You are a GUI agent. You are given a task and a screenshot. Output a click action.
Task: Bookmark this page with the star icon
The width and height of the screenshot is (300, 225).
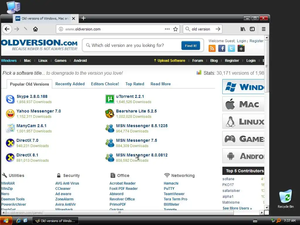point(175,29)
